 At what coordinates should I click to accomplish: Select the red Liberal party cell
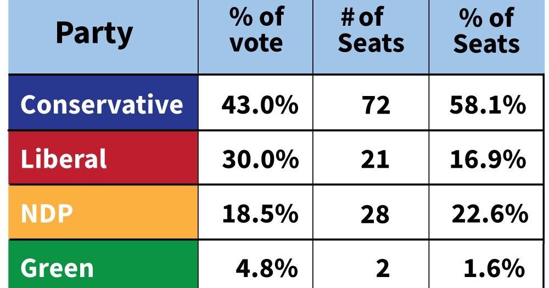[x=103, y=158]
